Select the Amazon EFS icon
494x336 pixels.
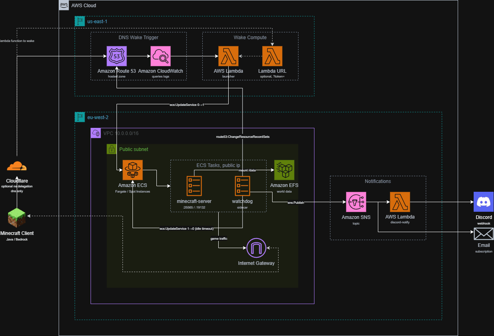pyautogui.click(x=284, y=170)
